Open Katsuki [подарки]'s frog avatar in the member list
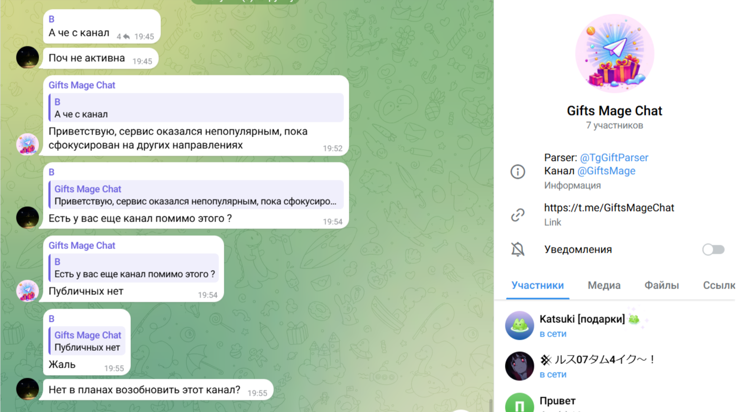Screen dimensions: 740x412 (520, 325)
